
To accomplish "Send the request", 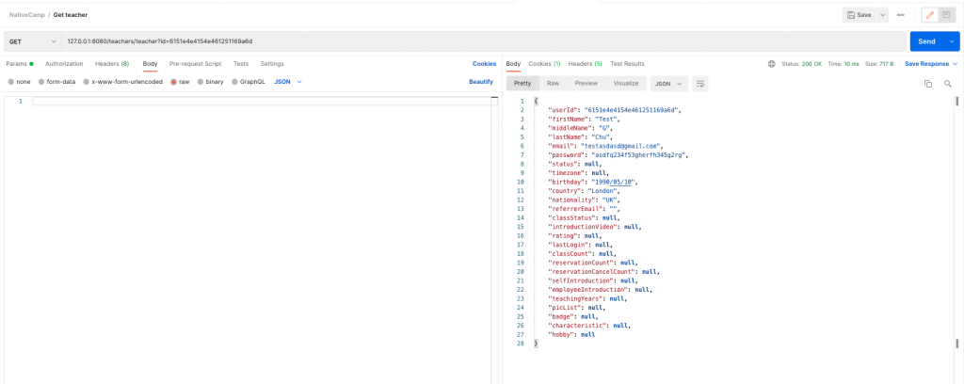I will [926, 41].
